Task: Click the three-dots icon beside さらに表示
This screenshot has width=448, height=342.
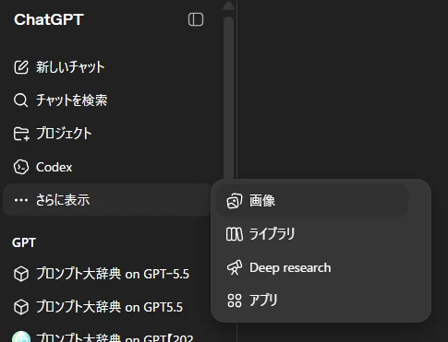Action: tap(21, 200)
